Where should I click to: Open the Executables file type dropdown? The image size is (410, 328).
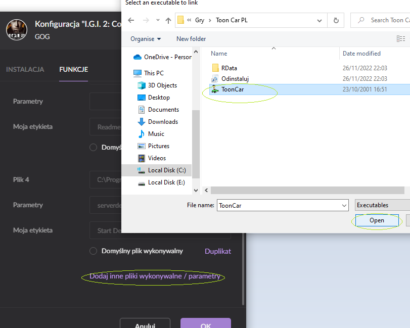click(382, 205)
